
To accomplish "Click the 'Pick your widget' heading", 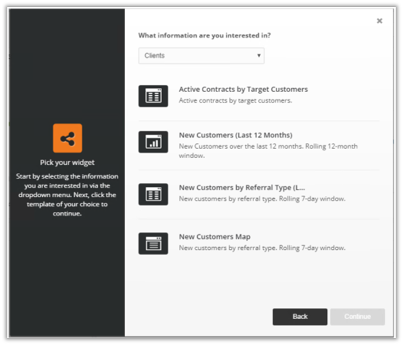I will [x=67, y=162].
